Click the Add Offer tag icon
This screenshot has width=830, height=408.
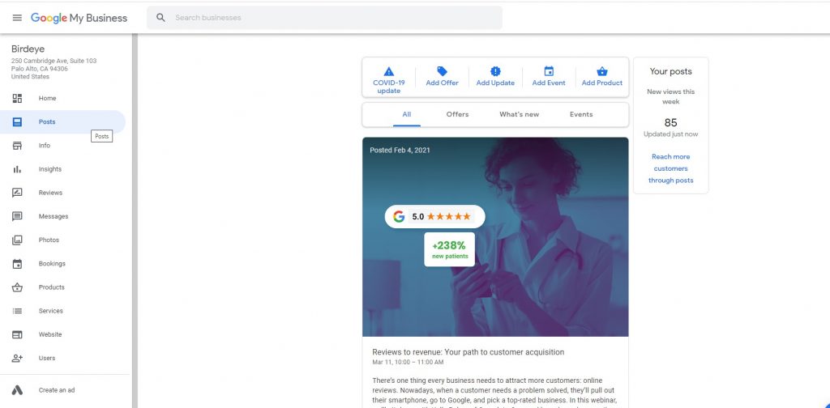click(442, 71)
